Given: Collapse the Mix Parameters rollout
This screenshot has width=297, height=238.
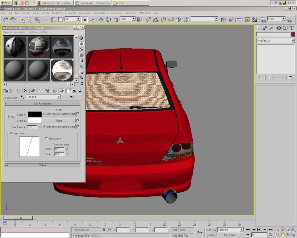Looking at the screenshot, I should click(43, 104).
